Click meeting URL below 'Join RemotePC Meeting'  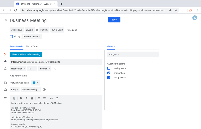[34, 120]
